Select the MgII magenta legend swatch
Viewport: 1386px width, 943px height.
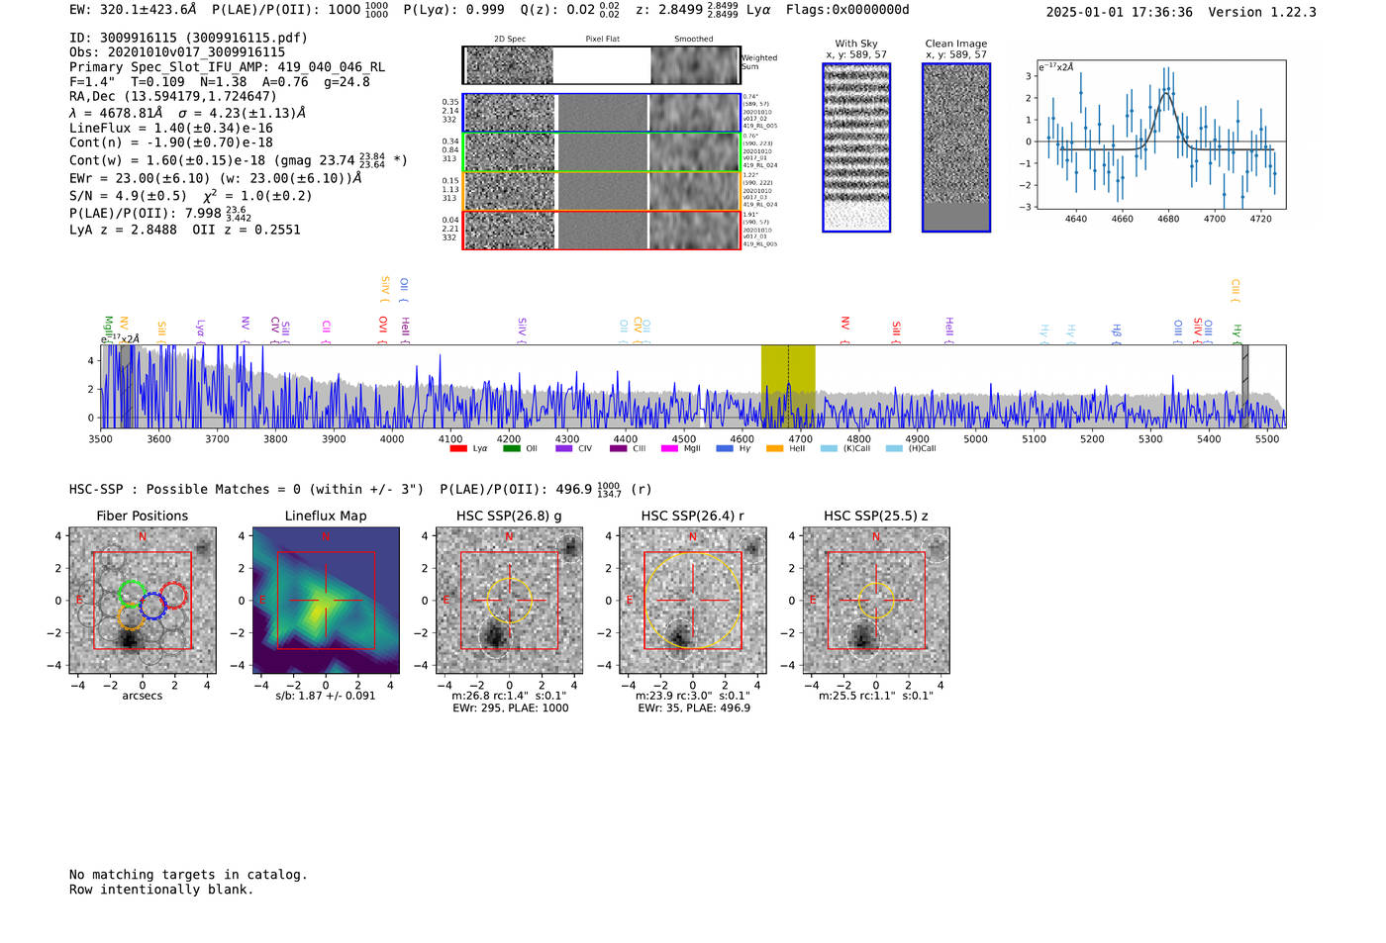click(669, 448)
